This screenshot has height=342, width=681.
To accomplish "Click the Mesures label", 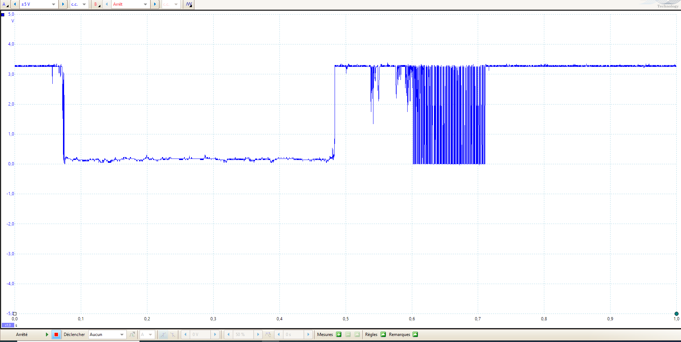I will 325,335.
